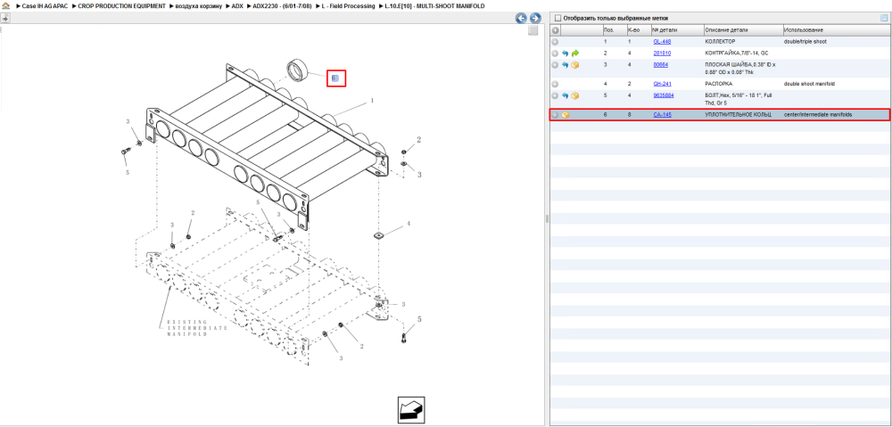Select the 'БОЛТ,Hex, 5/16" - 18 1"' description
892x427 pixels.
(740, 99)
